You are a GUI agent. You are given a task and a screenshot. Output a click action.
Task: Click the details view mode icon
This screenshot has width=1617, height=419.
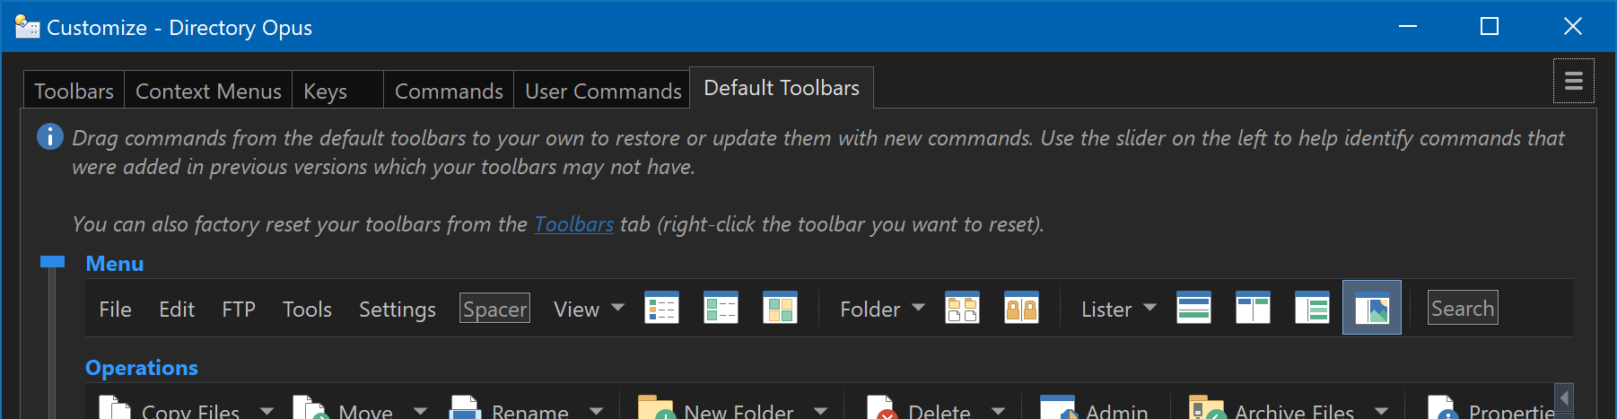tap(662, 308)
